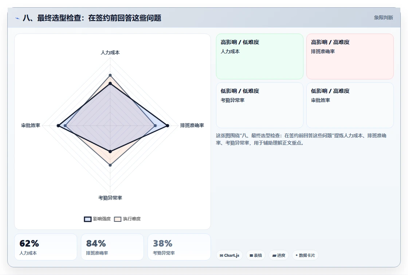Click the section title 八、最终选型检查
408x275 pixels.
click(x=92, y=18)
